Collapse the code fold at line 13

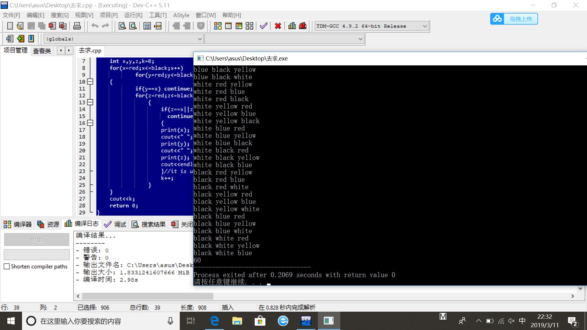90,102
